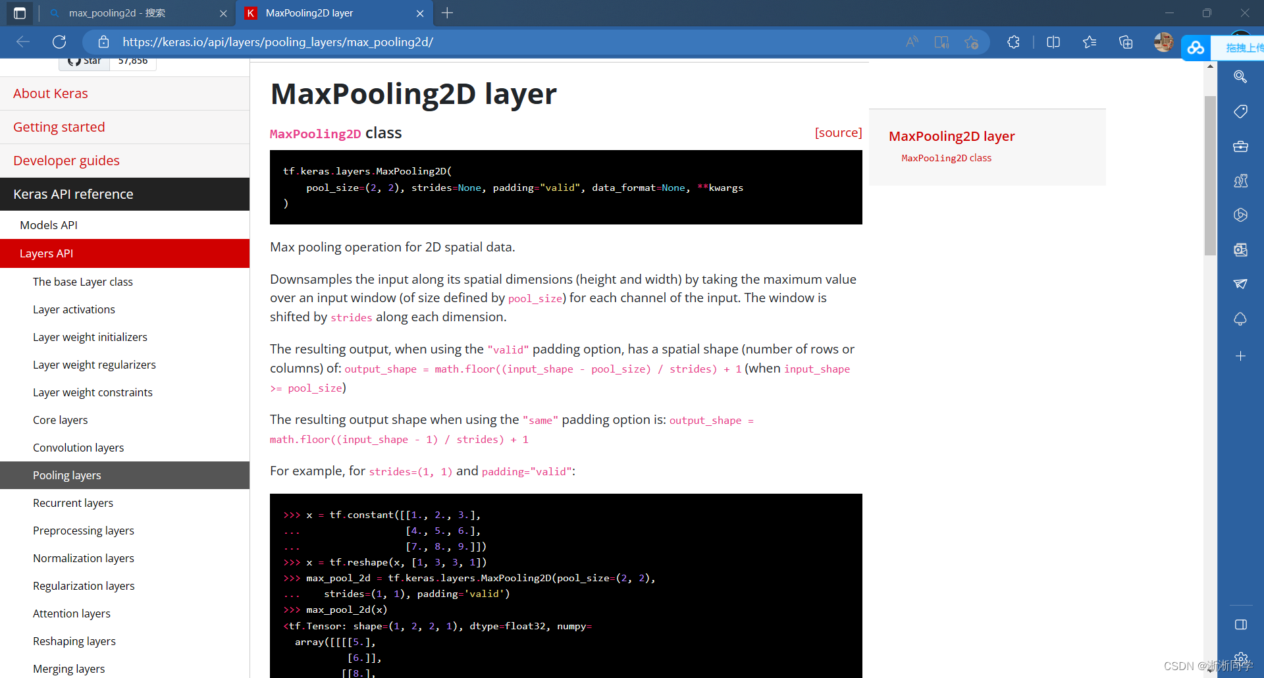Close the MaxPooling2D layer tab
This screenshot has width=1264, height=678.
pos(420,13)
